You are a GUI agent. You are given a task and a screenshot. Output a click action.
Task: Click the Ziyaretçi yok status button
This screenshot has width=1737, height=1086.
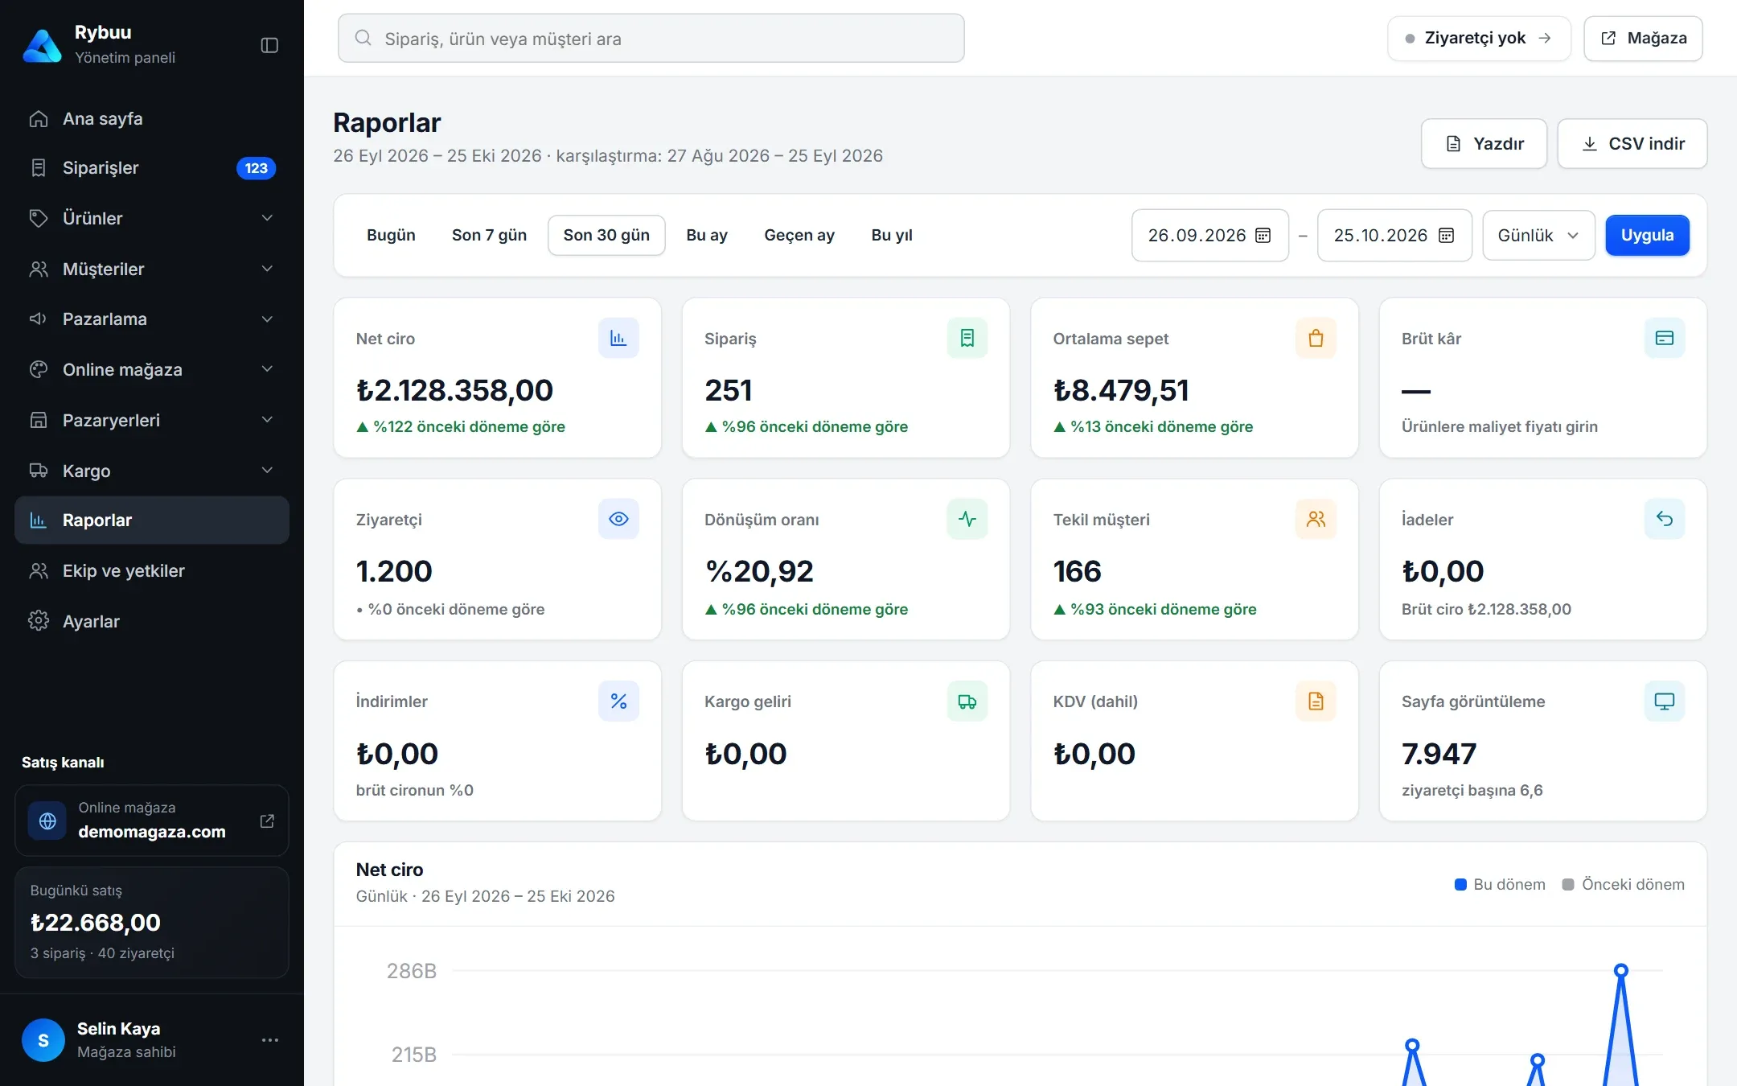[x=1479, y=38]
